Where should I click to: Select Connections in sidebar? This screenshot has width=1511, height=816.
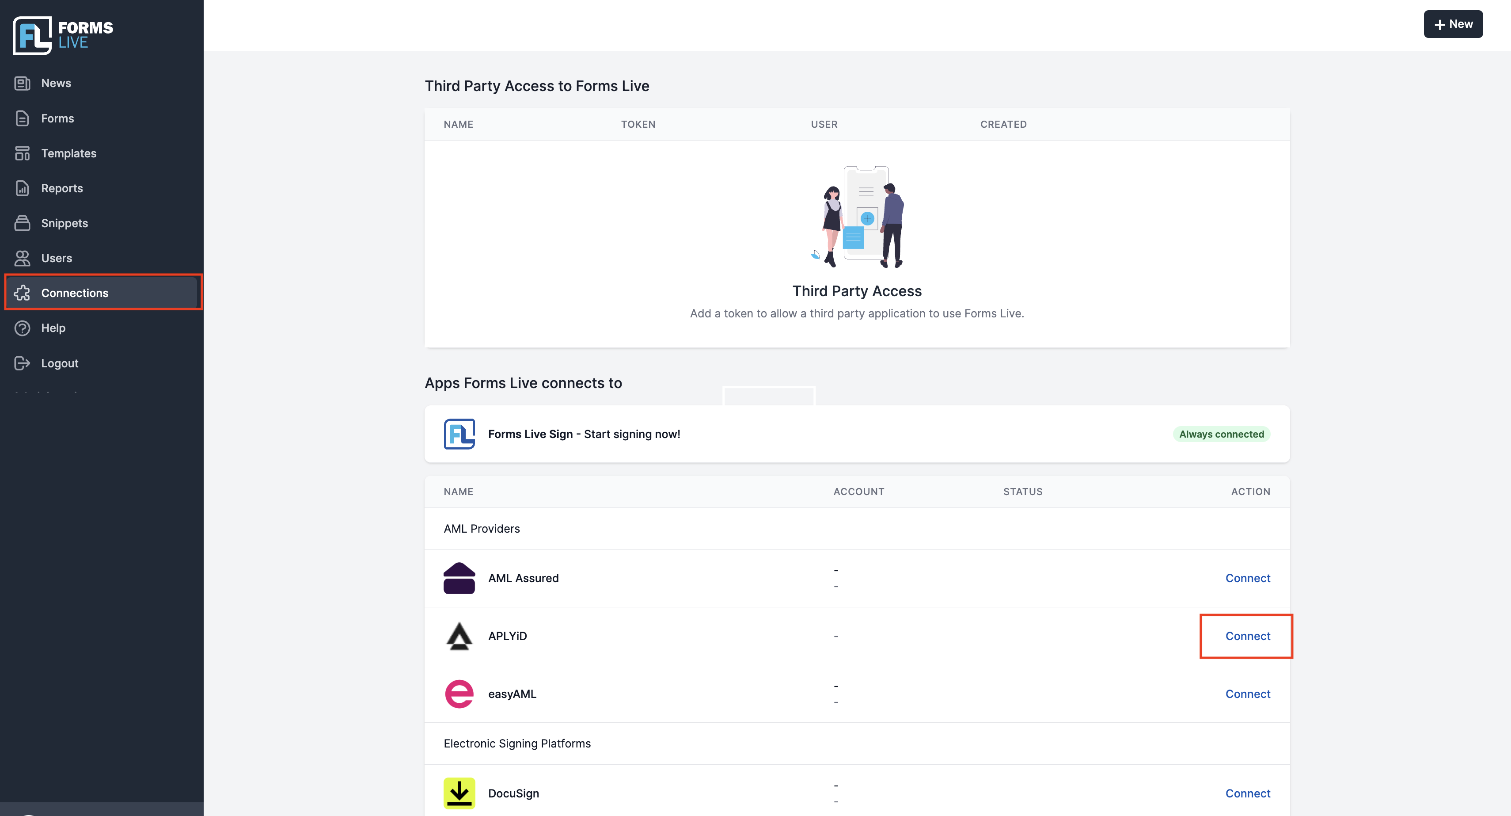point(102,293)
